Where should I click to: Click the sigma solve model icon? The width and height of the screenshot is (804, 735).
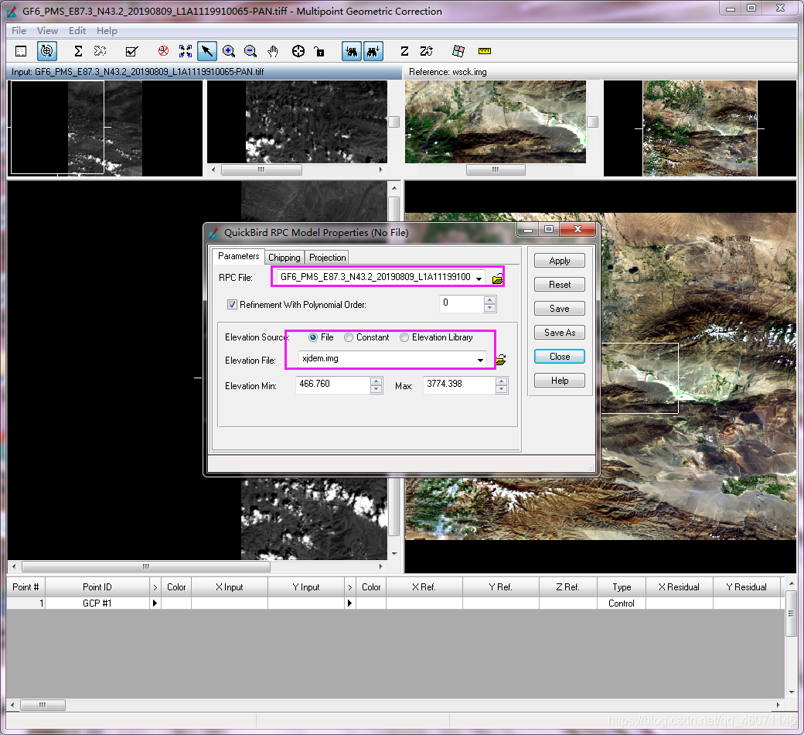point(78,51)
